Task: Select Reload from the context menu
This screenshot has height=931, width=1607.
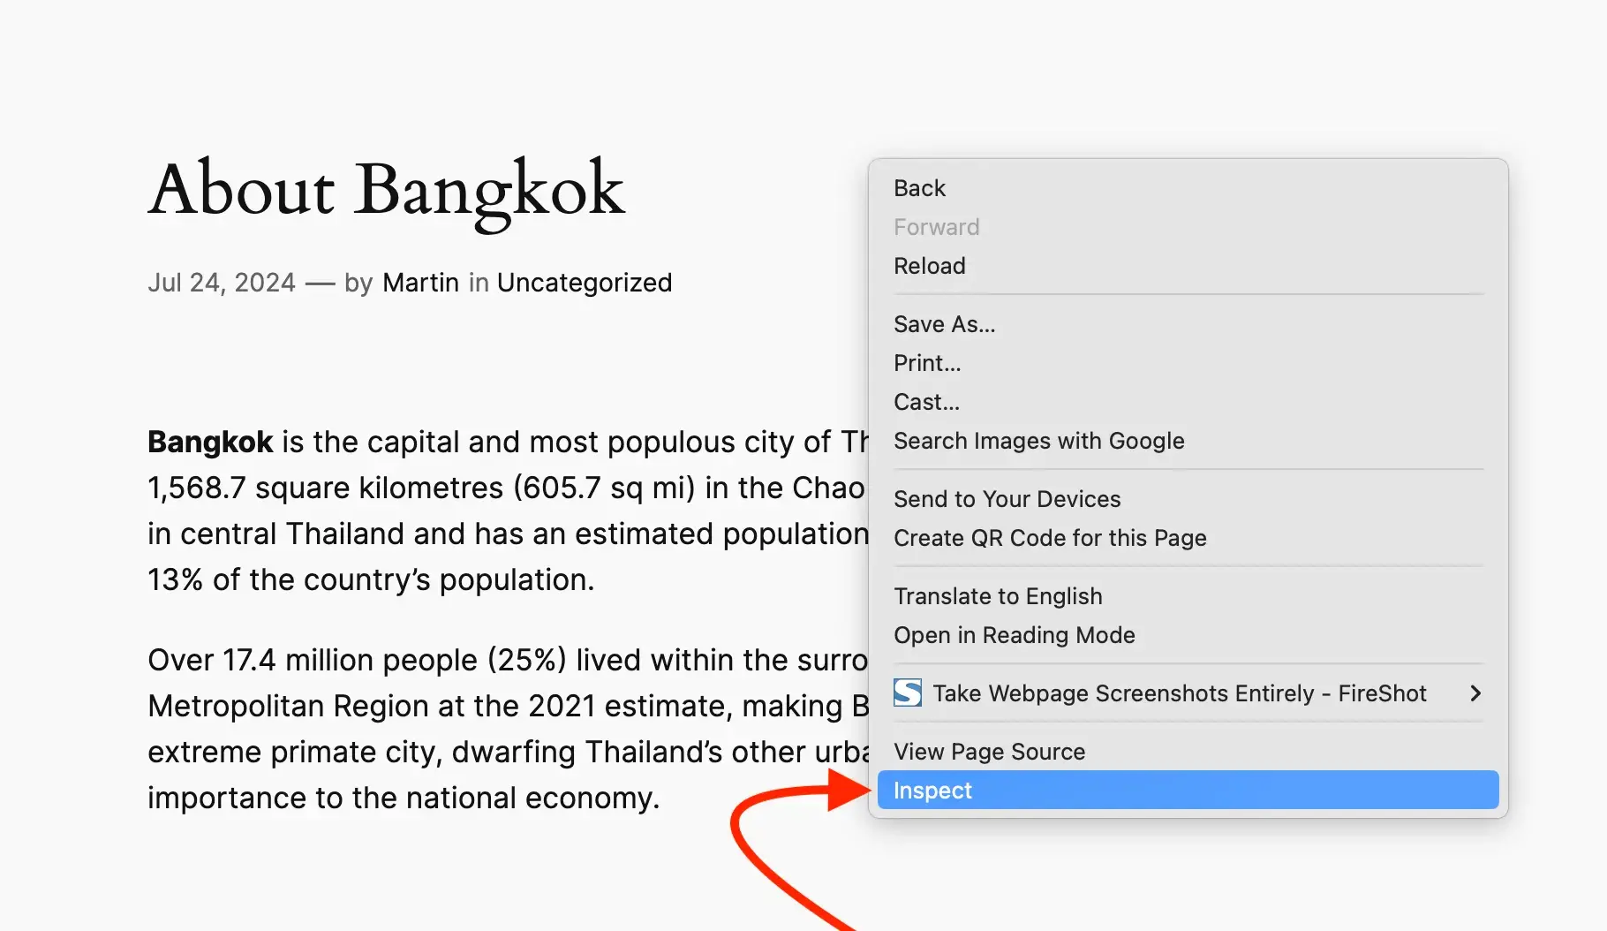Action: (1188, 266)
